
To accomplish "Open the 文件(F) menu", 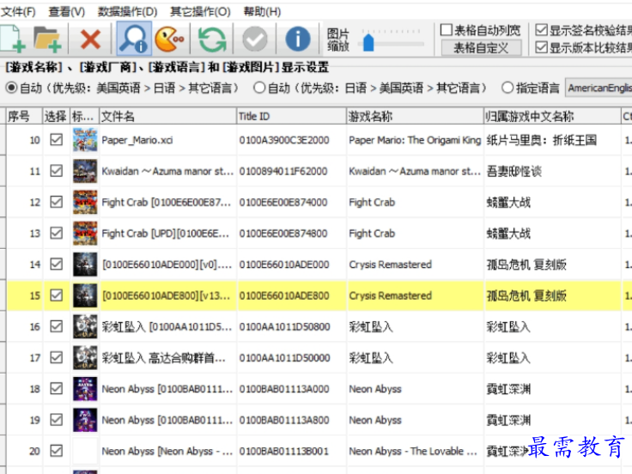I will (x=19, y=12).
